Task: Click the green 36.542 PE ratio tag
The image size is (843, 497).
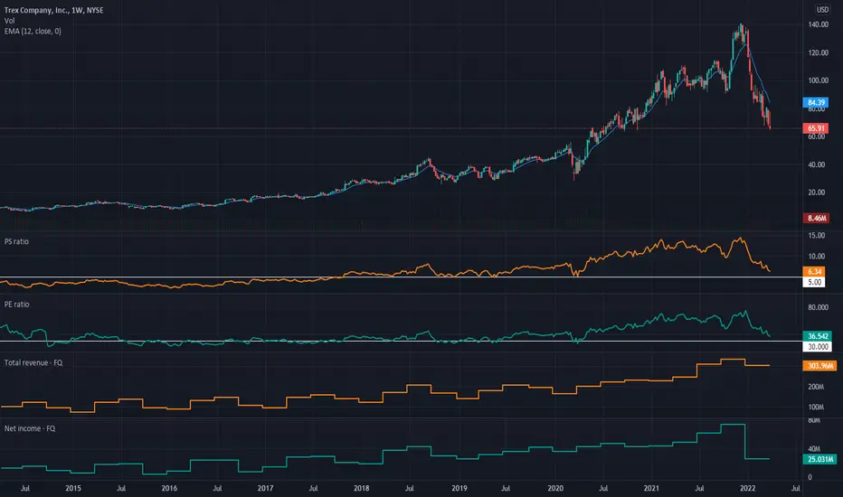Action: click(816, 335)
